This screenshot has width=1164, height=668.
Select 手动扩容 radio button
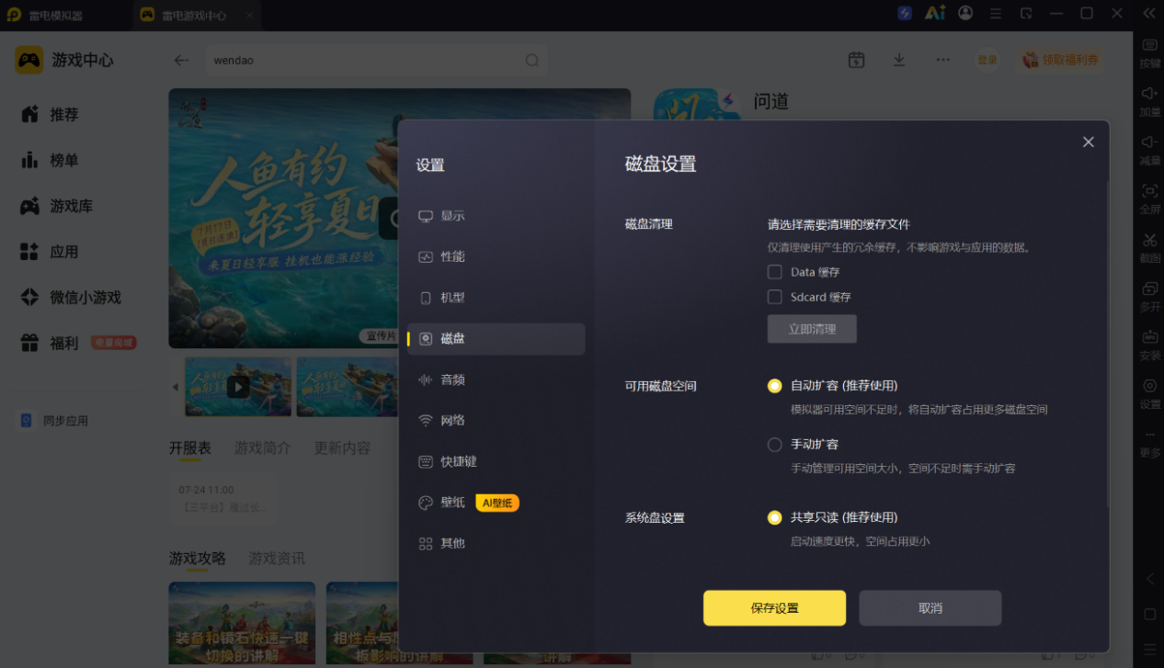pos(775,445)
